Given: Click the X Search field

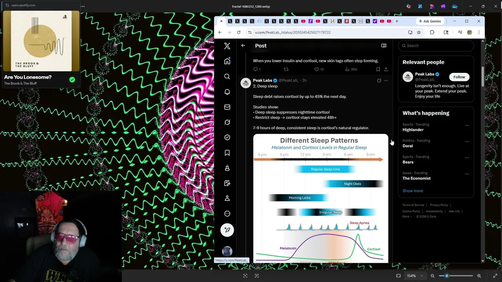Looking at the screenshot, I should click(x=436, y=46).
